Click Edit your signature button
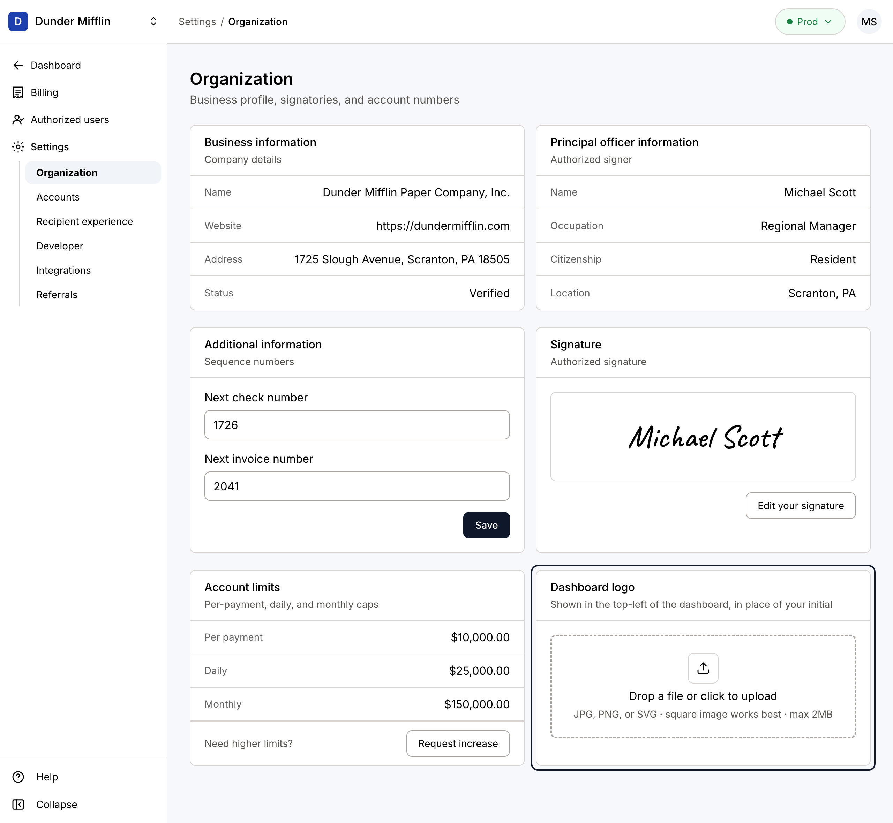893x823 pixels. [800, 505]
